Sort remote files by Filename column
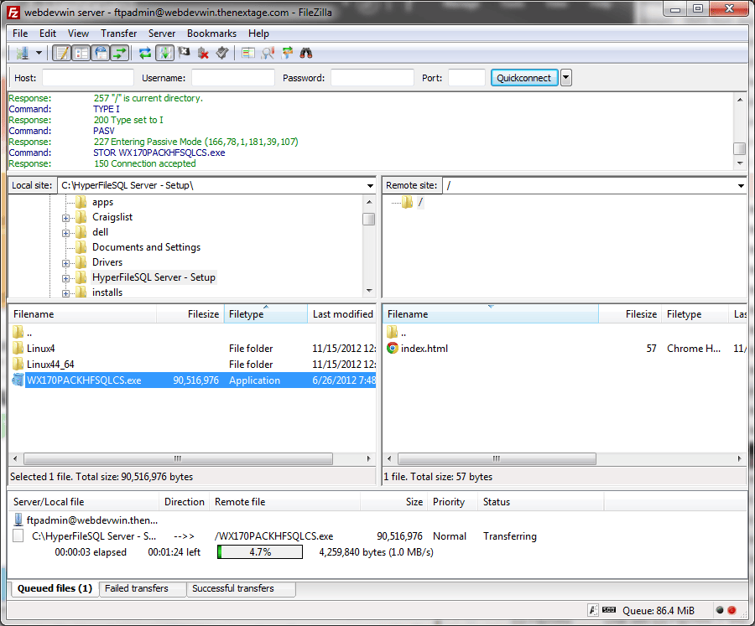The height and width of the screenshot is (626, 755). pyautogui.click(x=491, y=314)
